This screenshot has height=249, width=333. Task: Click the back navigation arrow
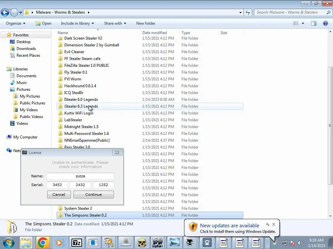point(5,13)
